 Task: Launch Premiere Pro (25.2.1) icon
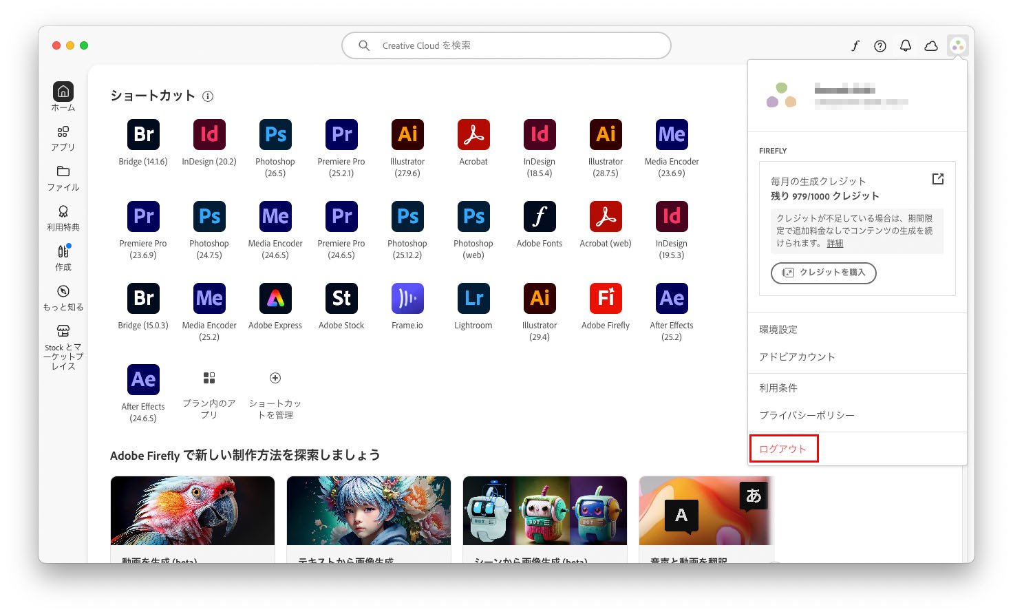[341, 134]
